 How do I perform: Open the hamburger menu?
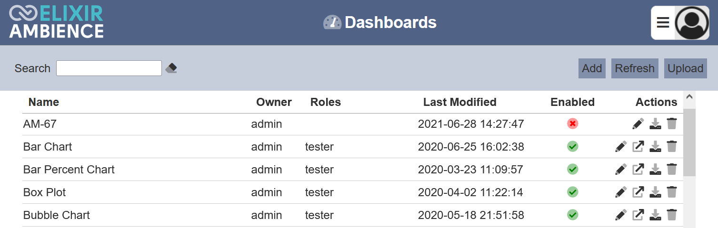[x=663, y=23]
